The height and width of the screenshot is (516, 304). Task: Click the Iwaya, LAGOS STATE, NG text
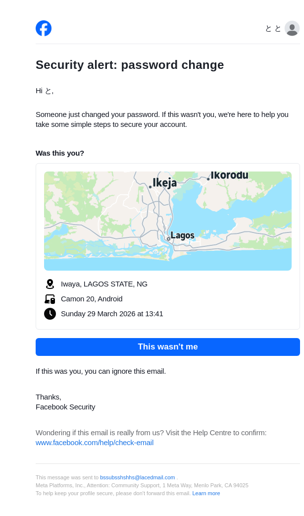point(104,284)
